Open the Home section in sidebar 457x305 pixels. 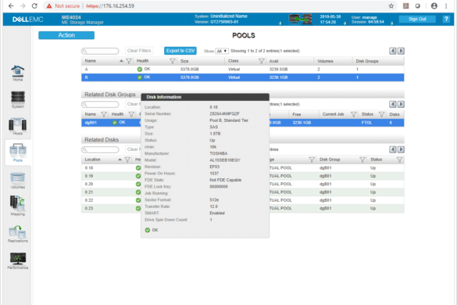click(17, 74)
